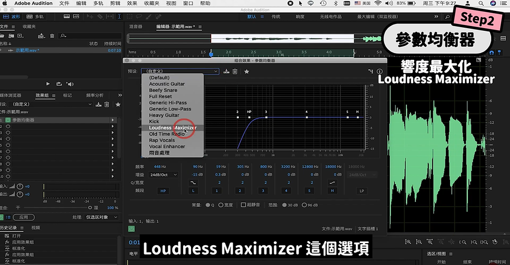Screen dimensions: 510x265
Task: Show more panel tabs chevron beside 频率分析
Action: tap(120, 95)
